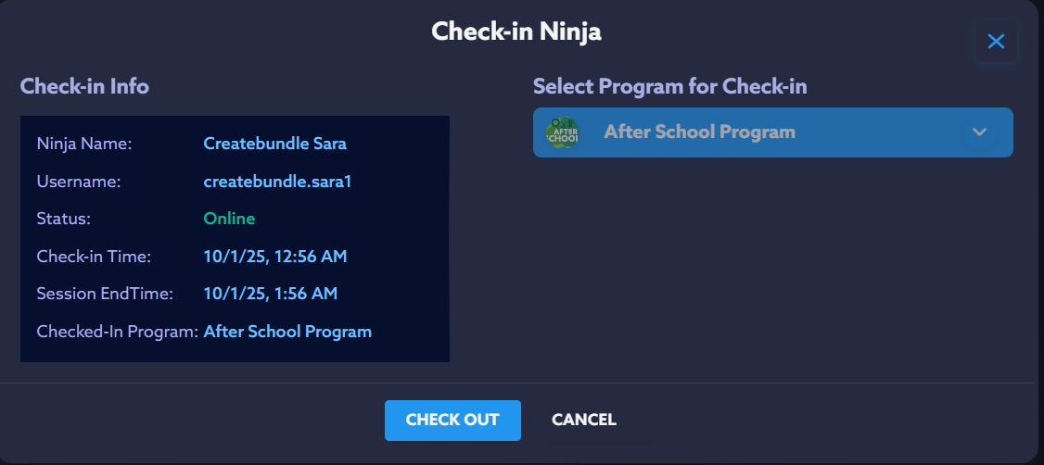The height and width of the screenshot is (465, 1044).
Task: Close the Check-in Ninja dialog
Action: pos(996,42)
